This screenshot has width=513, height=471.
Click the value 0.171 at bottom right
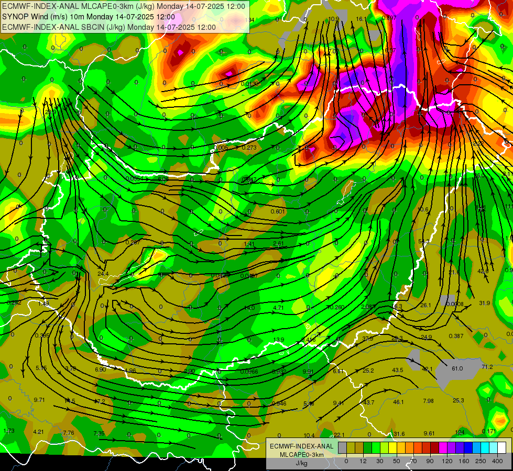489,432
